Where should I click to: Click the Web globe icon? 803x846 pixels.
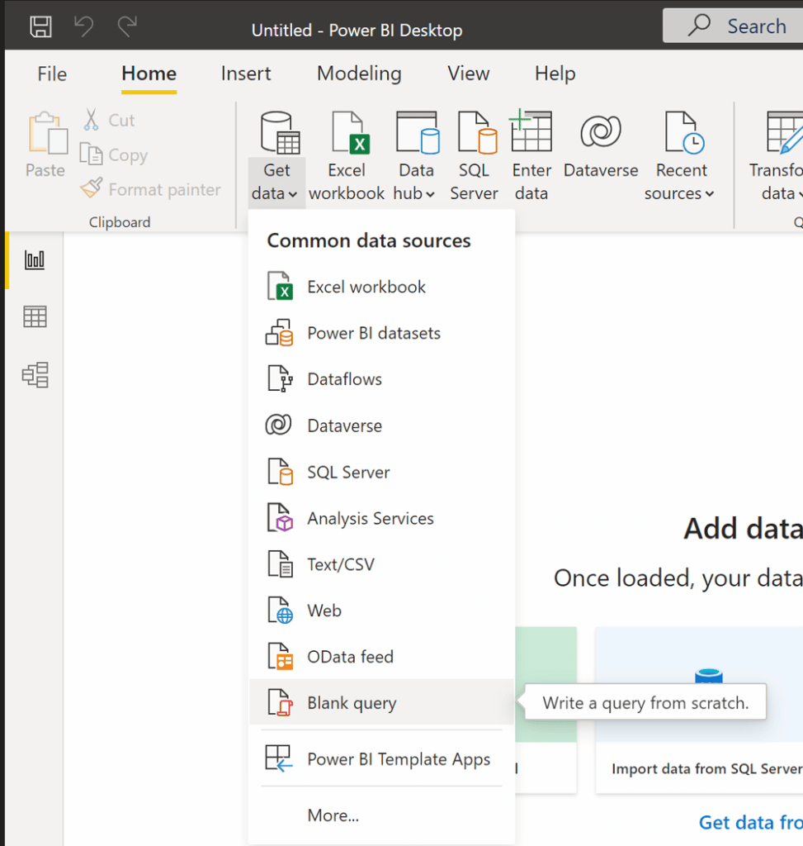click(x=280, y=610)
